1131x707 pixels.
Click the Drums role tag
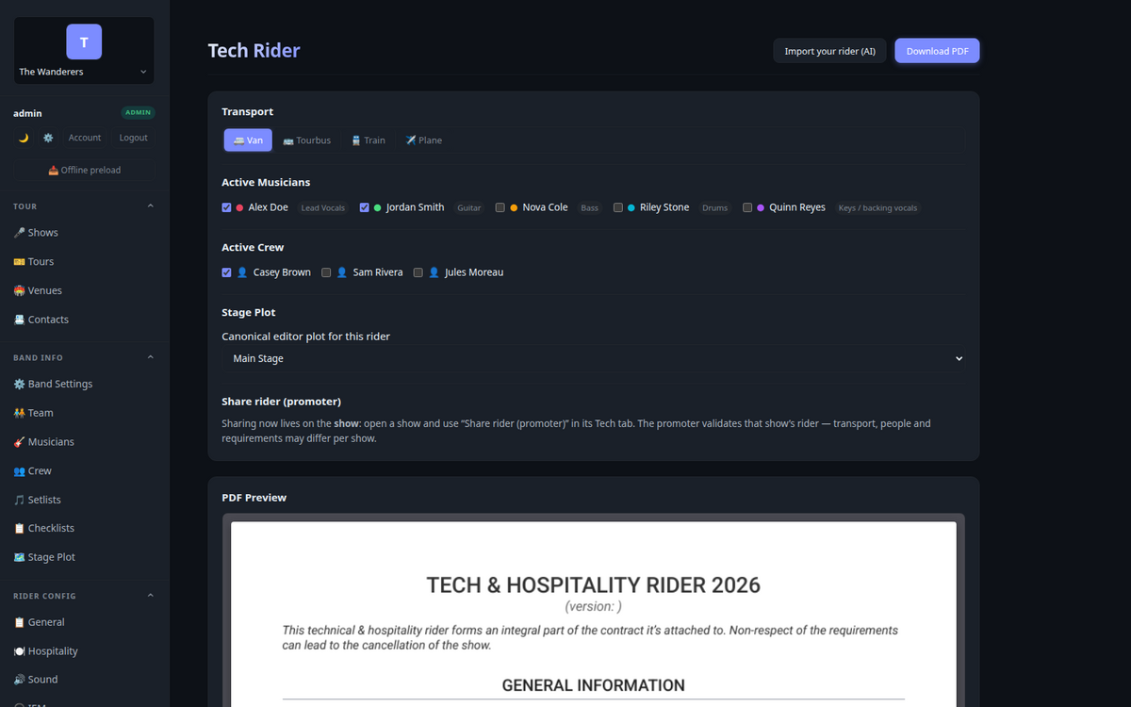pyautogui.click(x=715, y=207)
